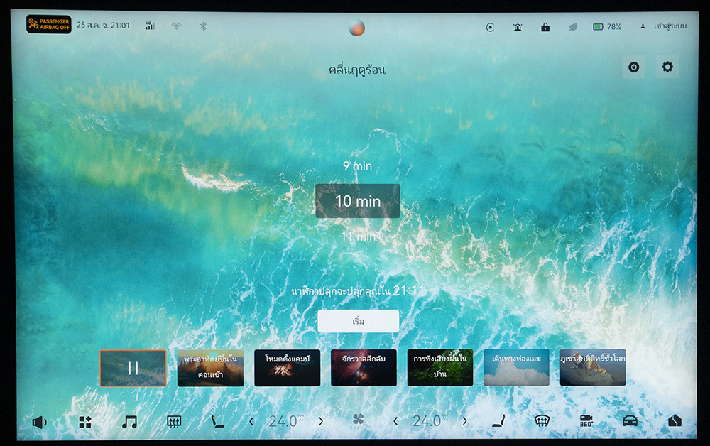Pause the currently playing ocean scene
This screenshot has height=446, width=710.
(133, 368)
